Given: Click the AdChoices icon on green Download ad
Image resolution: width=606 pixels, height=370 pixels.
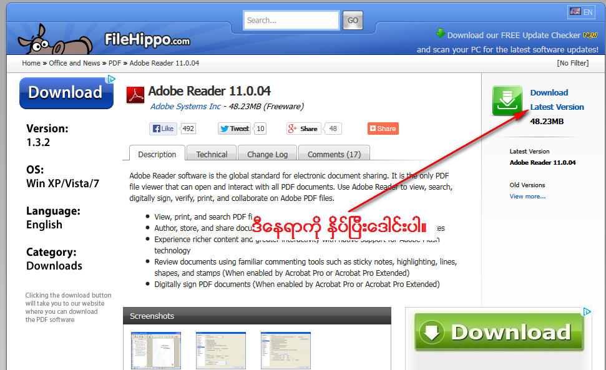Looking at the screenshot, I should 587,311.
